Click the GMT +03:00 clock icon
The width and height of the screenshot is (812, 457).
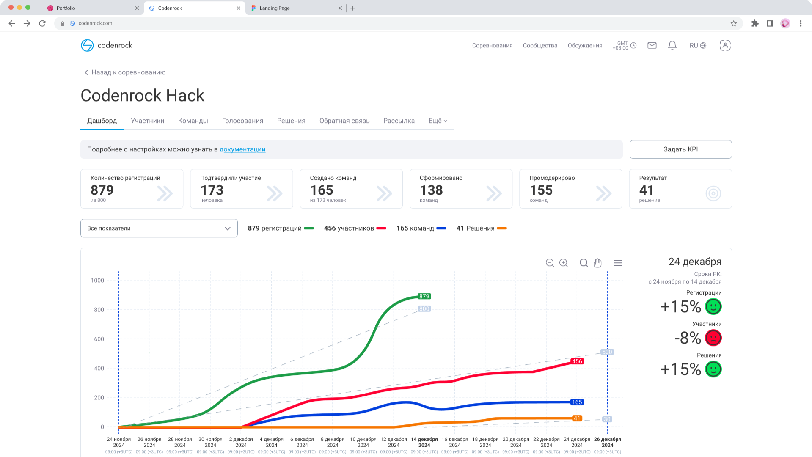click(x=633, y=44)
